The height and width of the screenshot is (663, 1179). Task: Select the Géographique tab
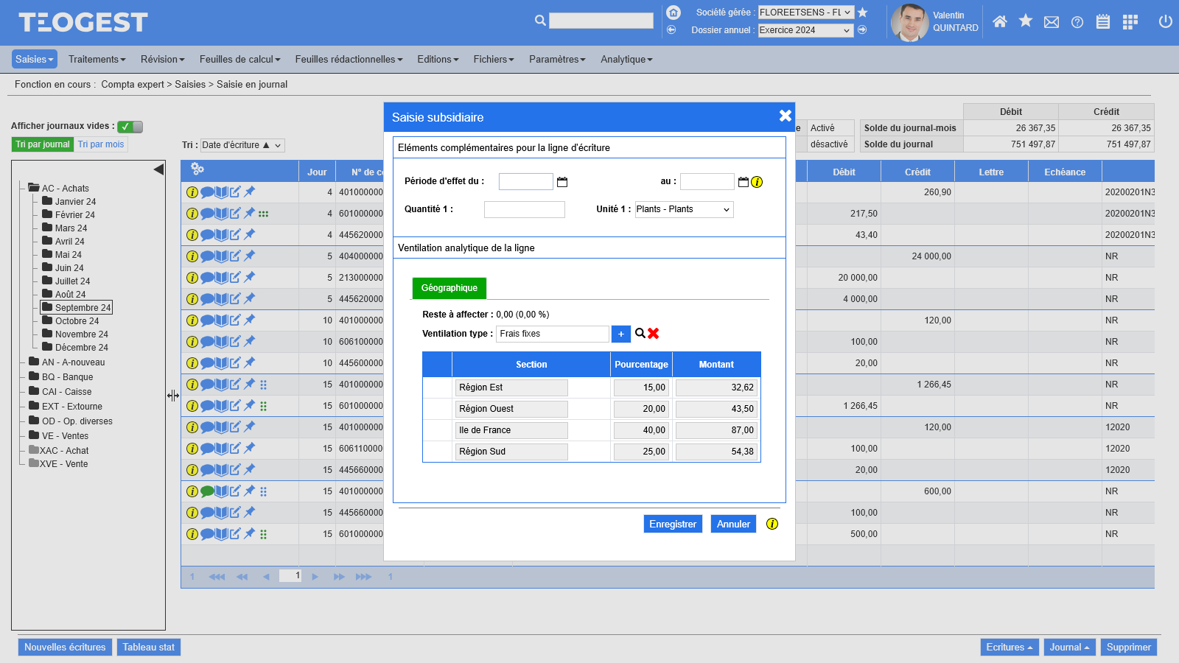click(449, 288)
